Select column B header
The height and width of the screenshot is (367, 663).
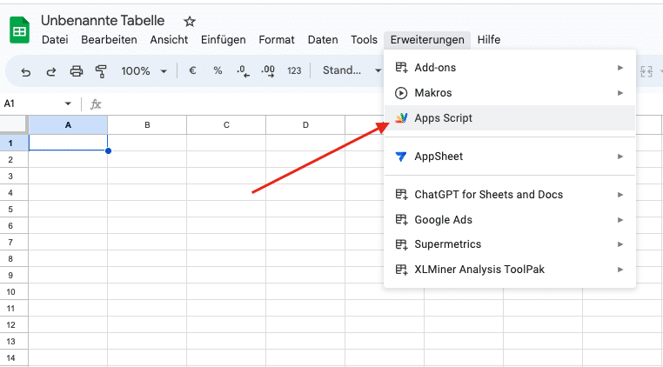[x=147, y=125]
